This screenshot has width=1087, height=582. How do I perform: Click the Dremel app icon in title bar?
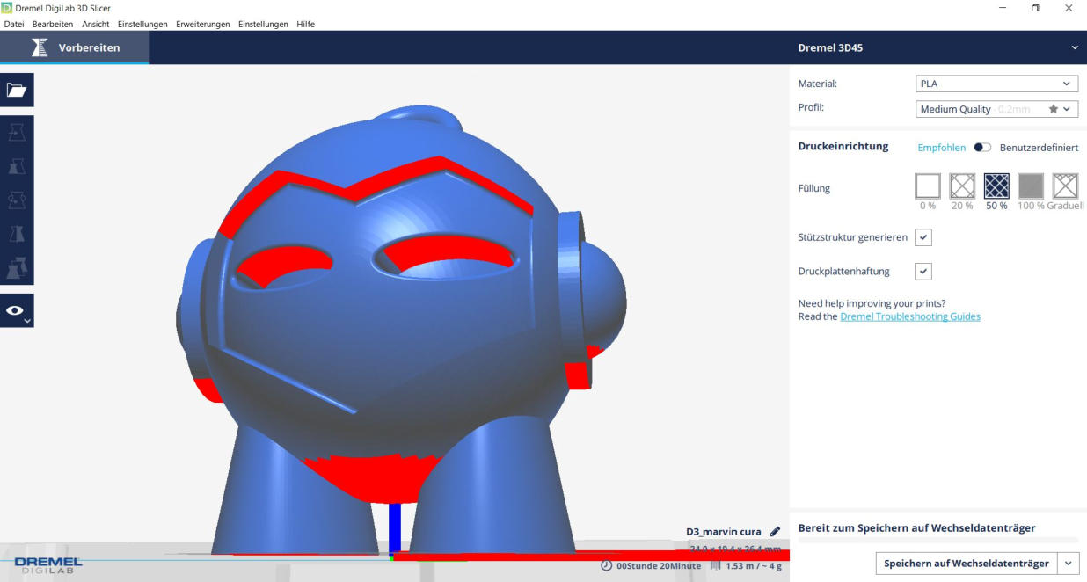[7, 8]
